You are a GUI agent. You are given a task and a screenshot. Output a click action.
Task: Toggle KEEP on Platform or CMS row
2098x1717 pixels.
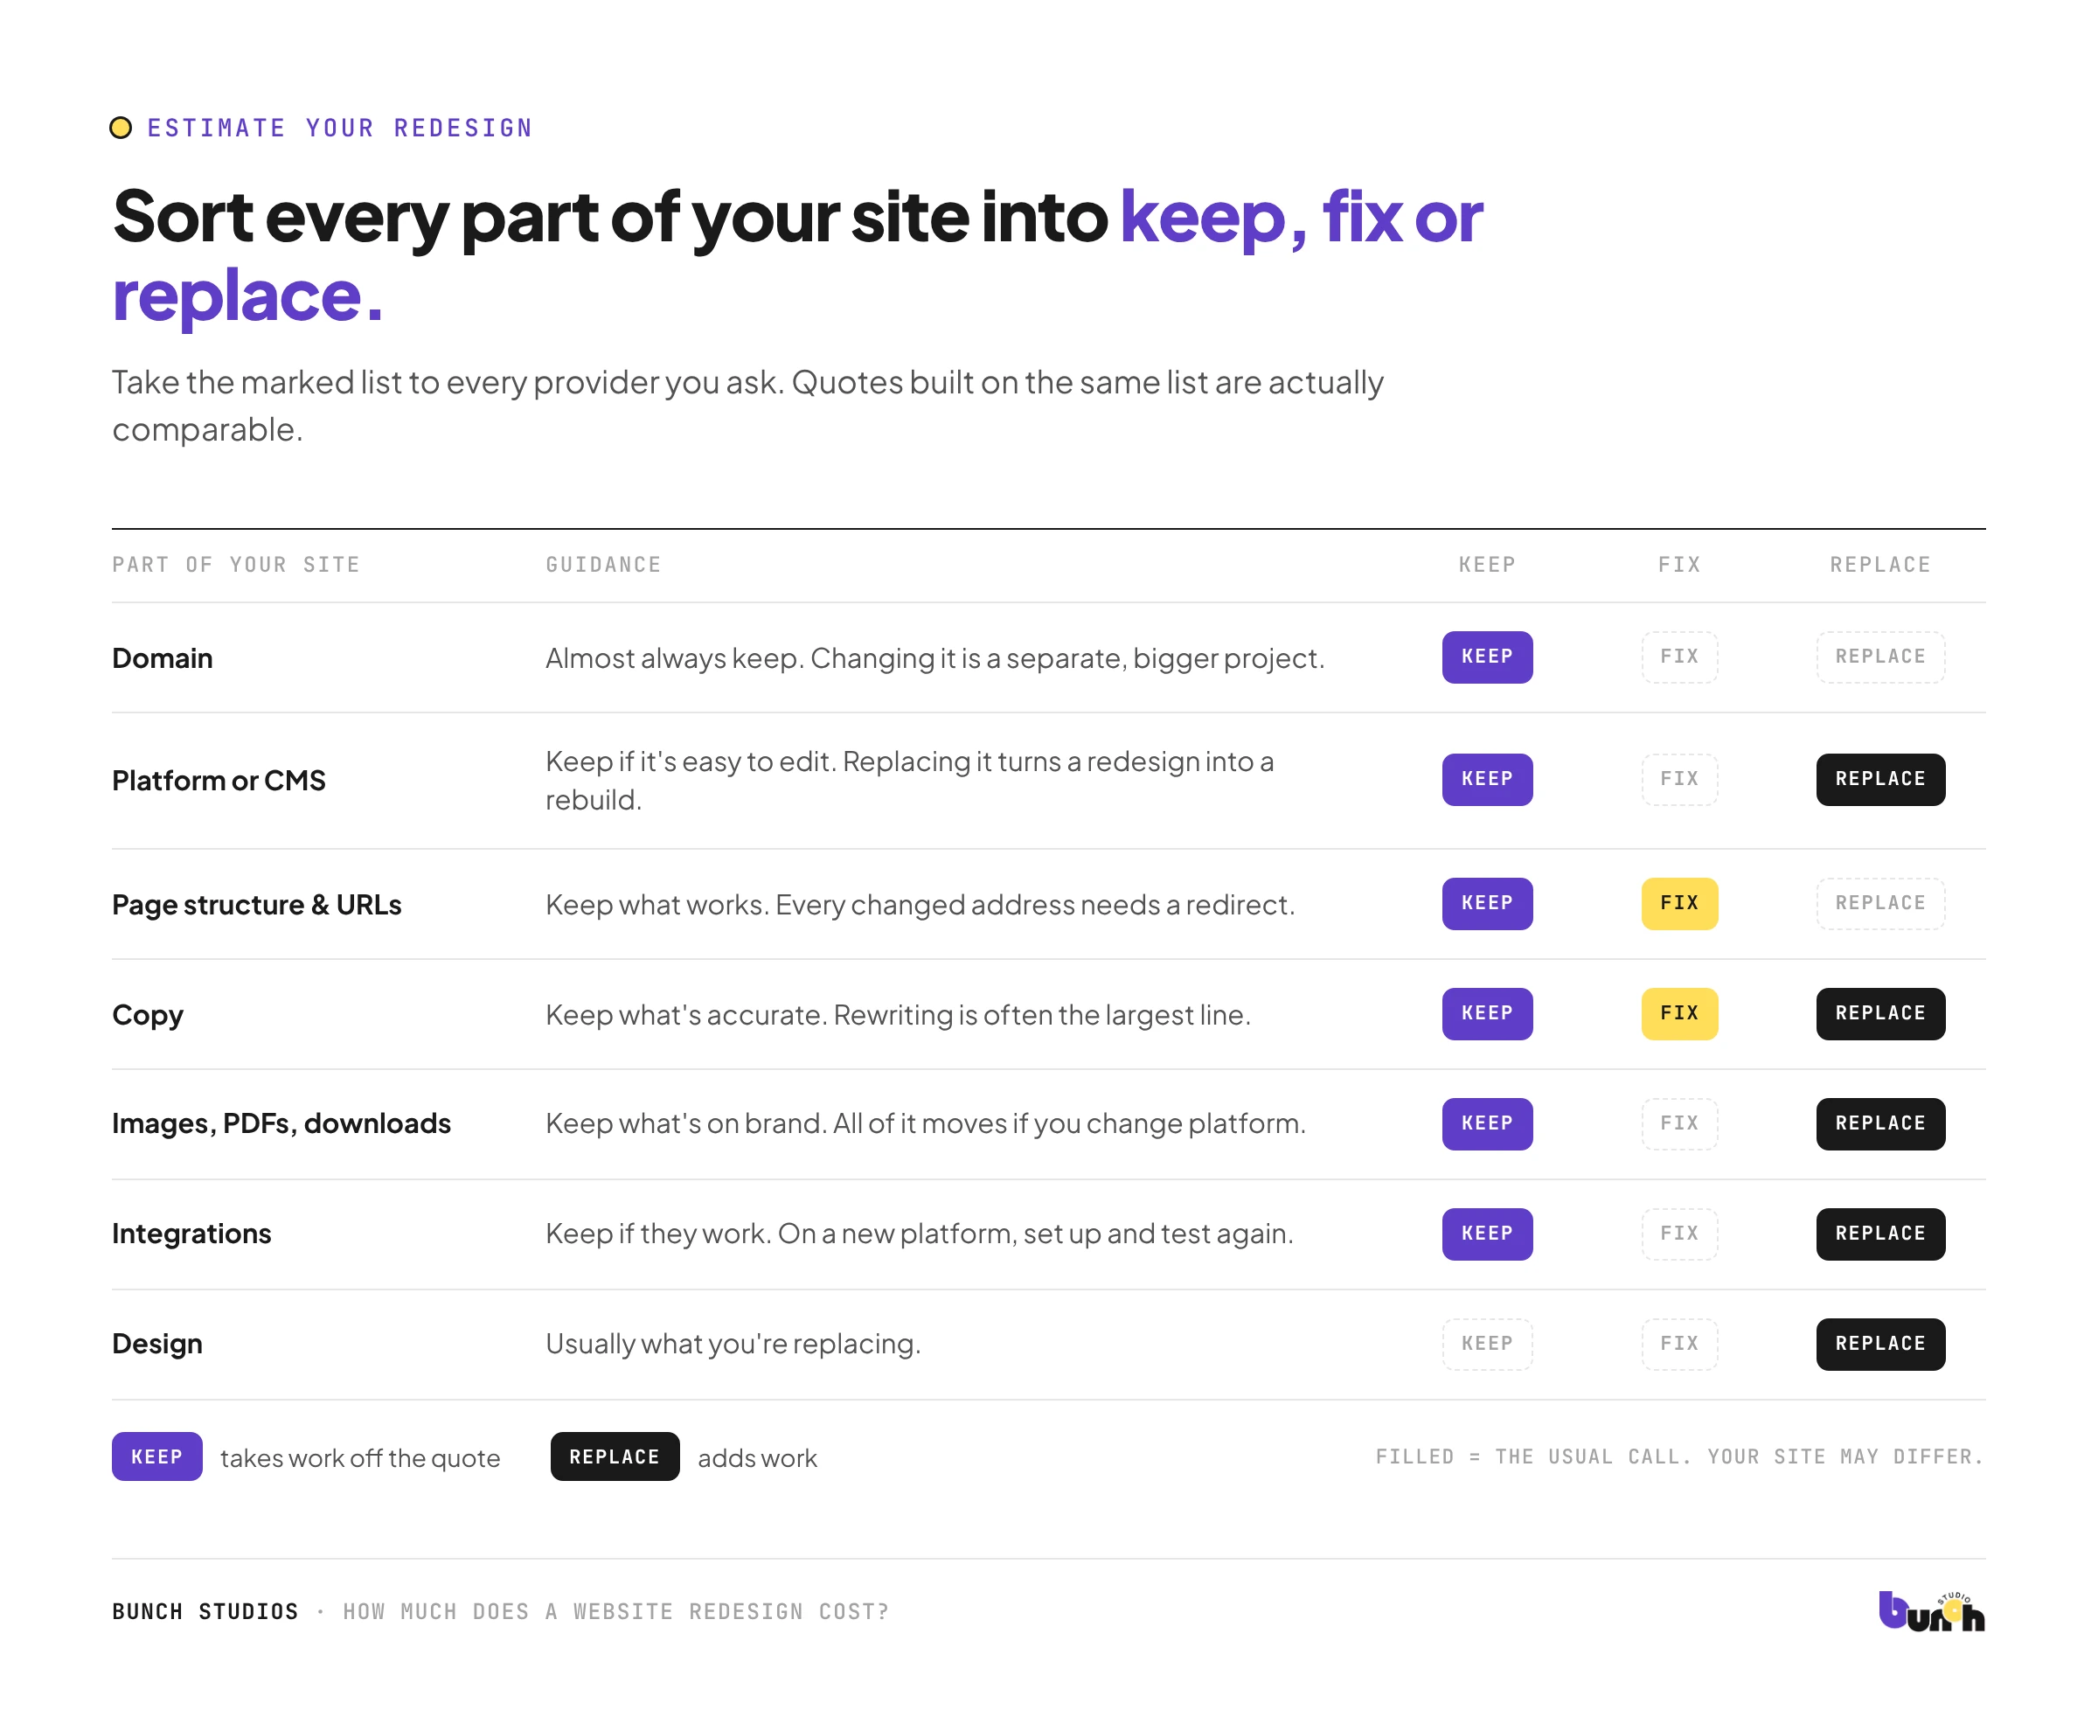1487,779
